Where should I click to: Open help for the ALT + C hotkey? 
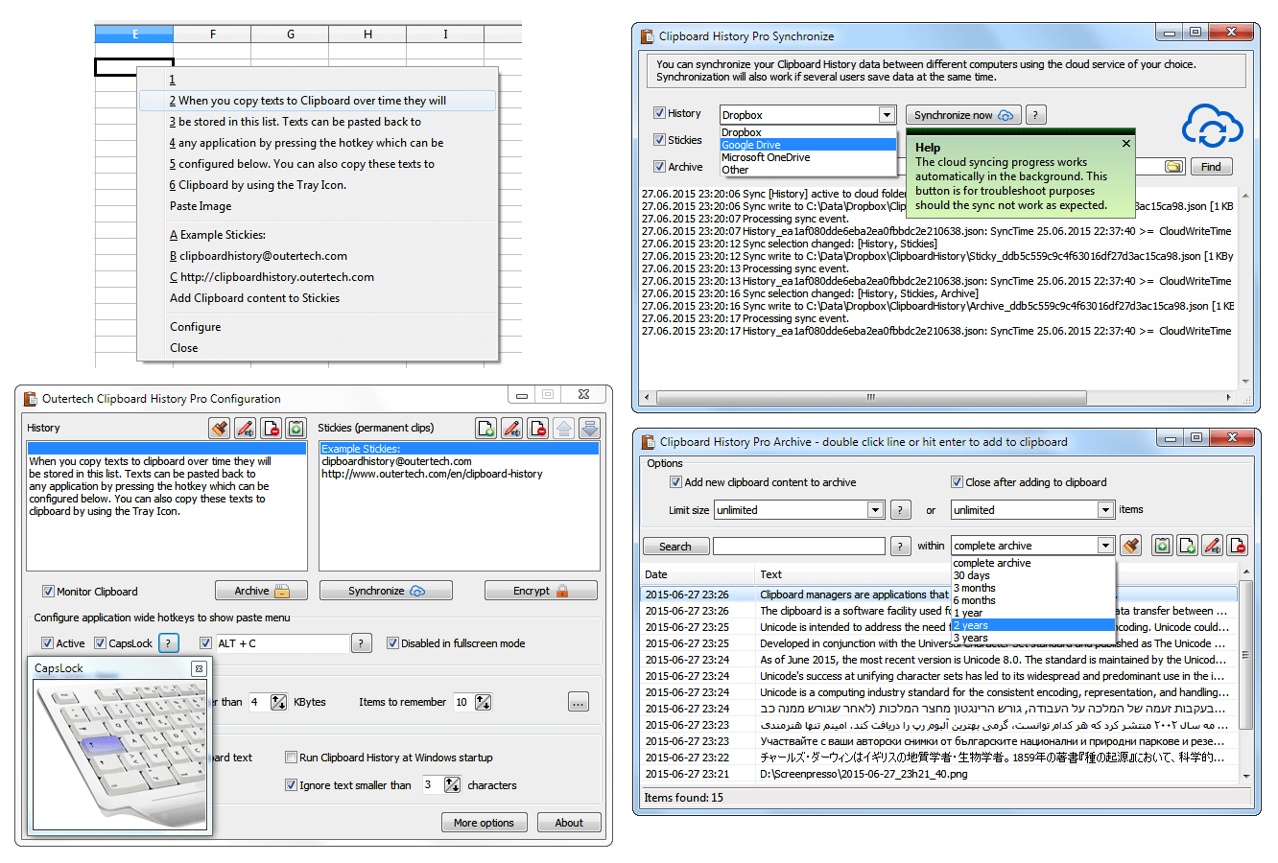361,643
